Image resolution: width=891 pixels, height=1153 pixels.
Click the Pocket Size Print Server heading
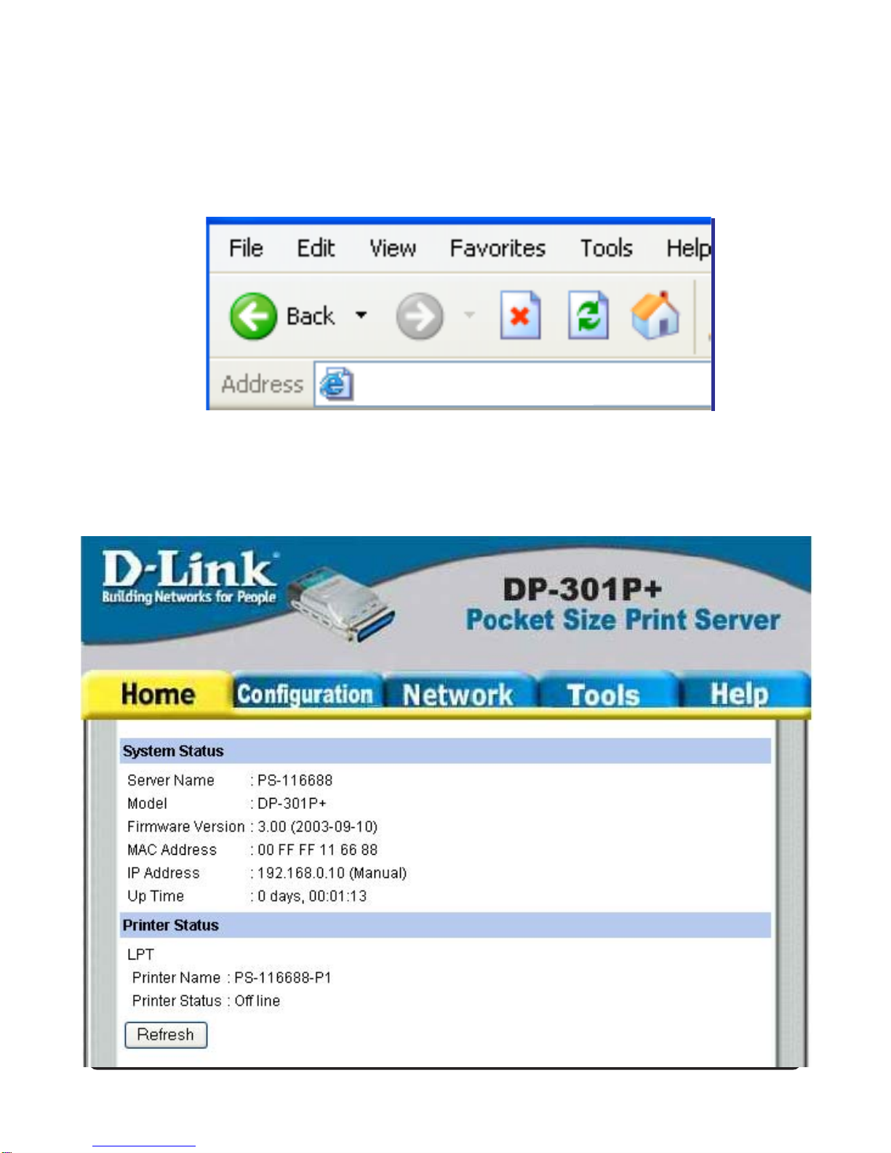(623, 620)
